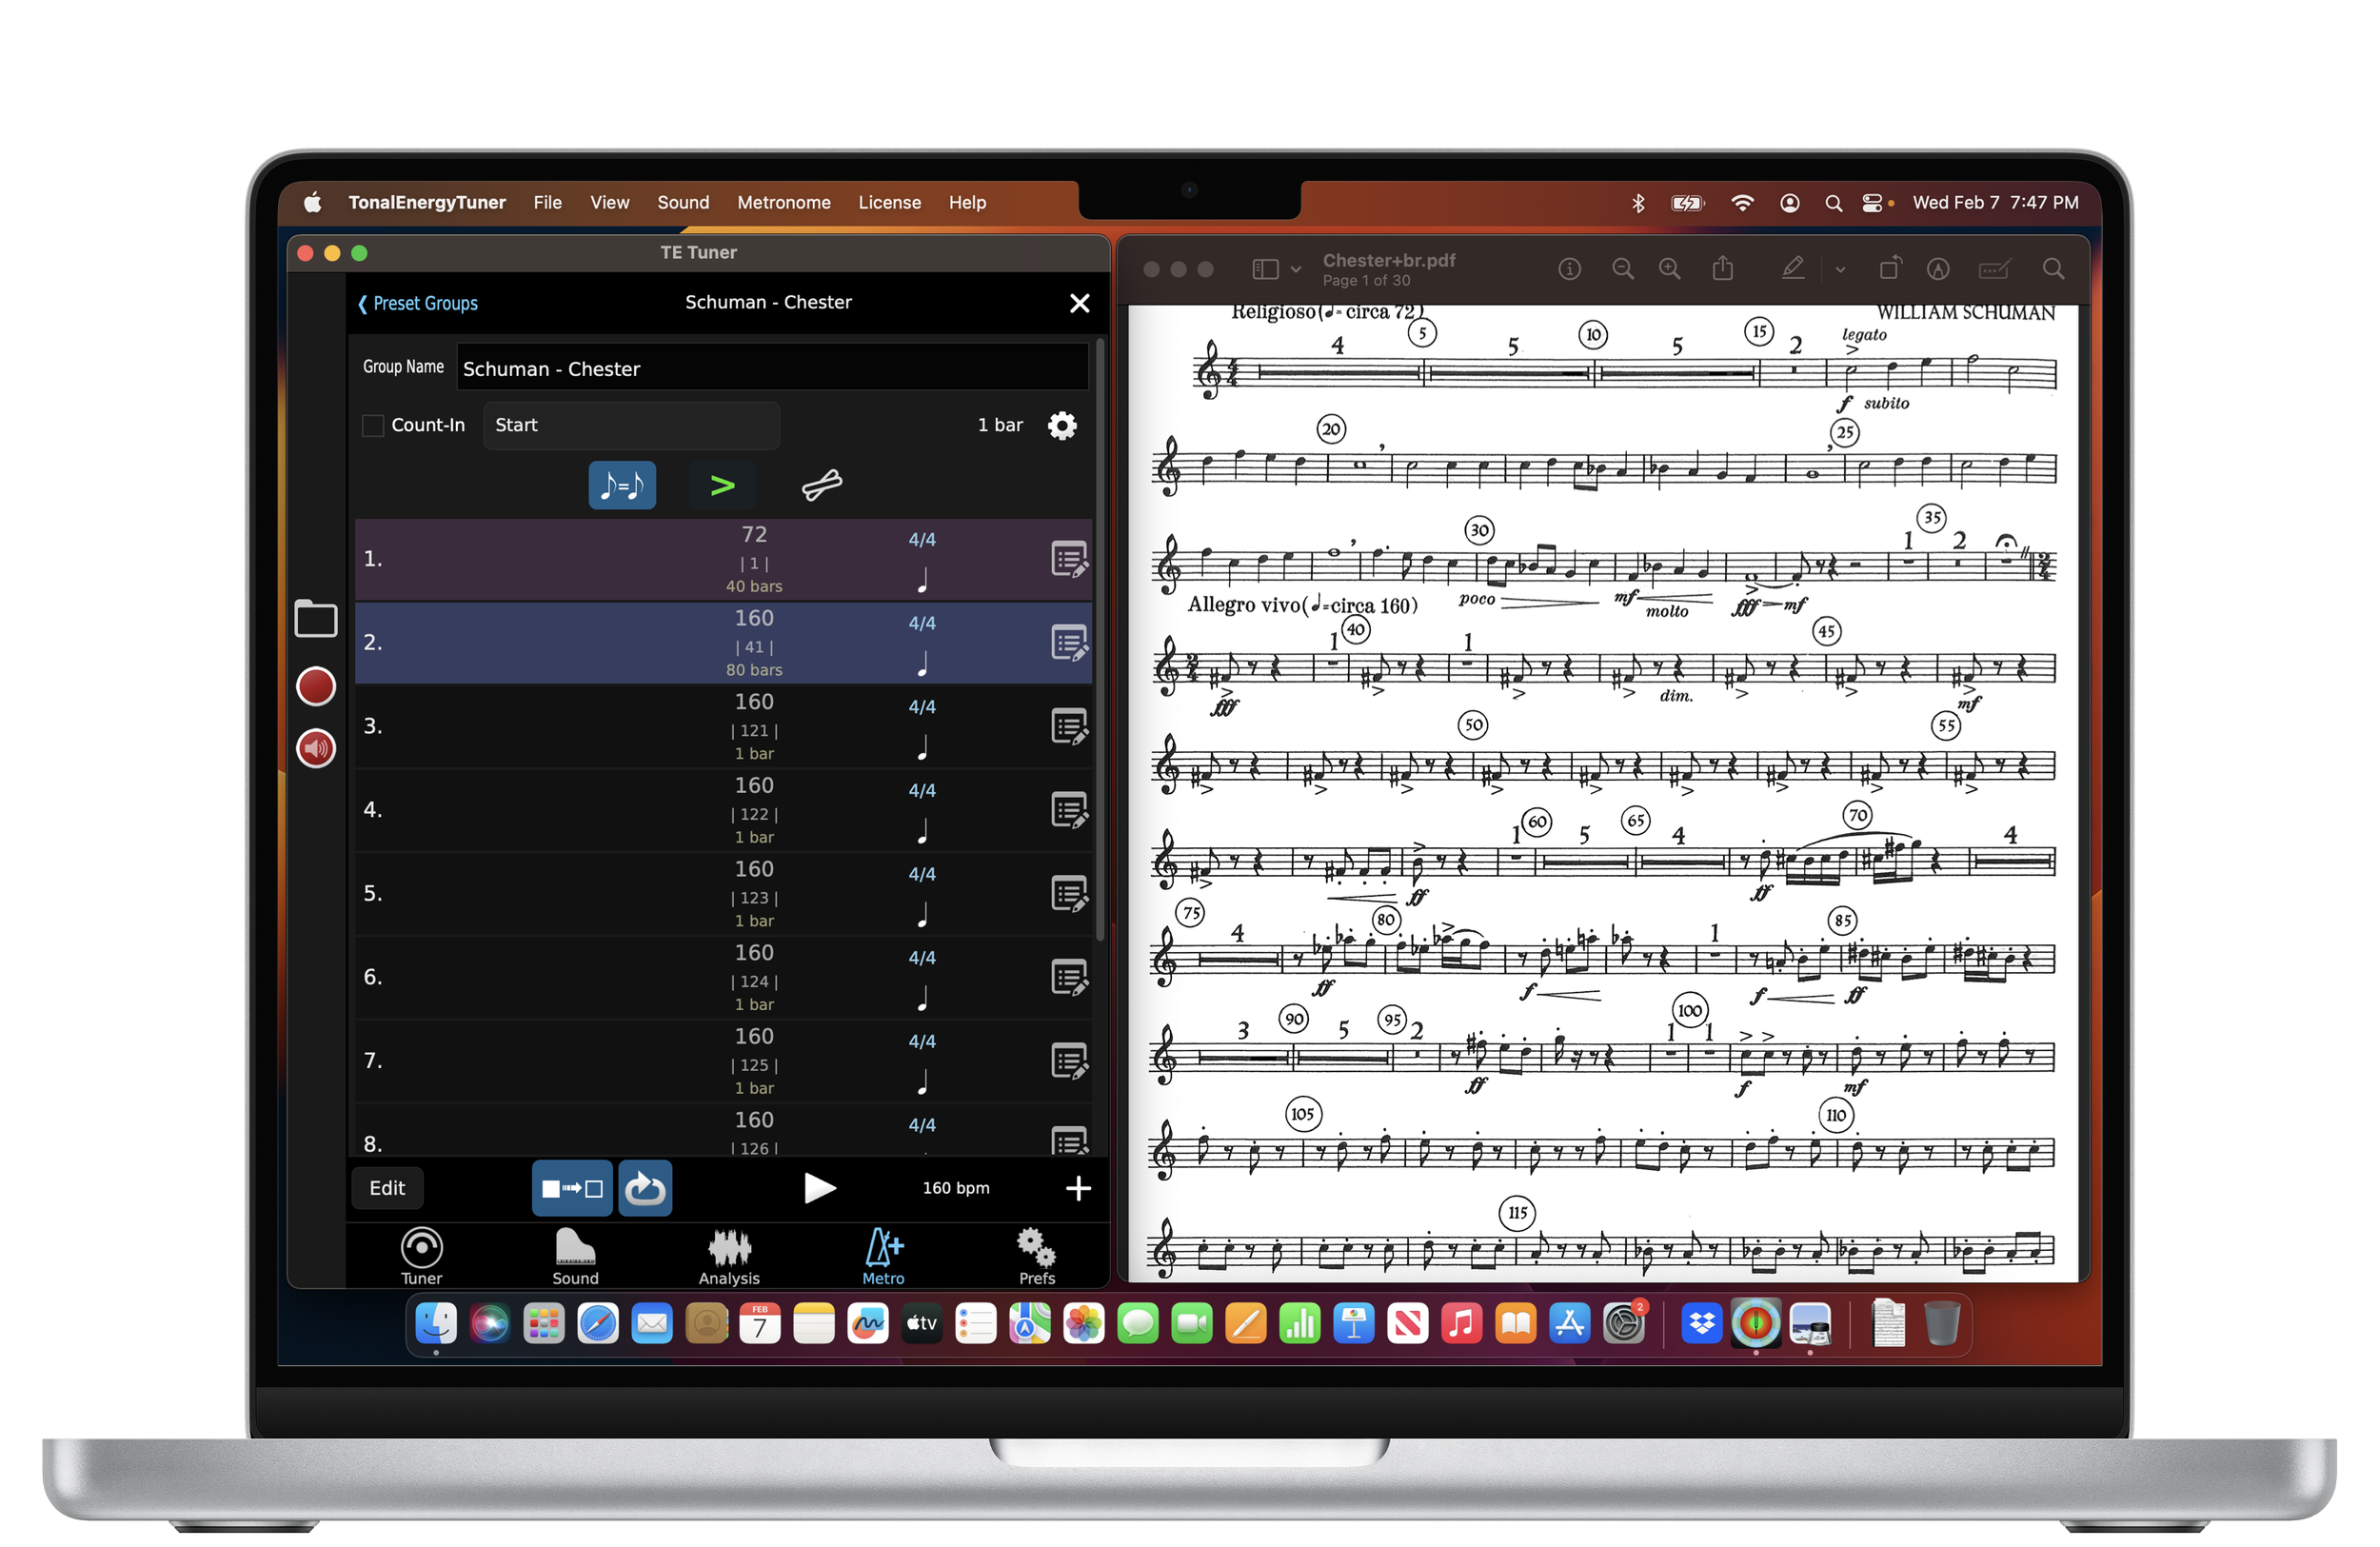The image size is (2380, 1547).
Task: Click the markup pencil icon in Preview
Action: pyautogui.click(x=1793, y=268)
